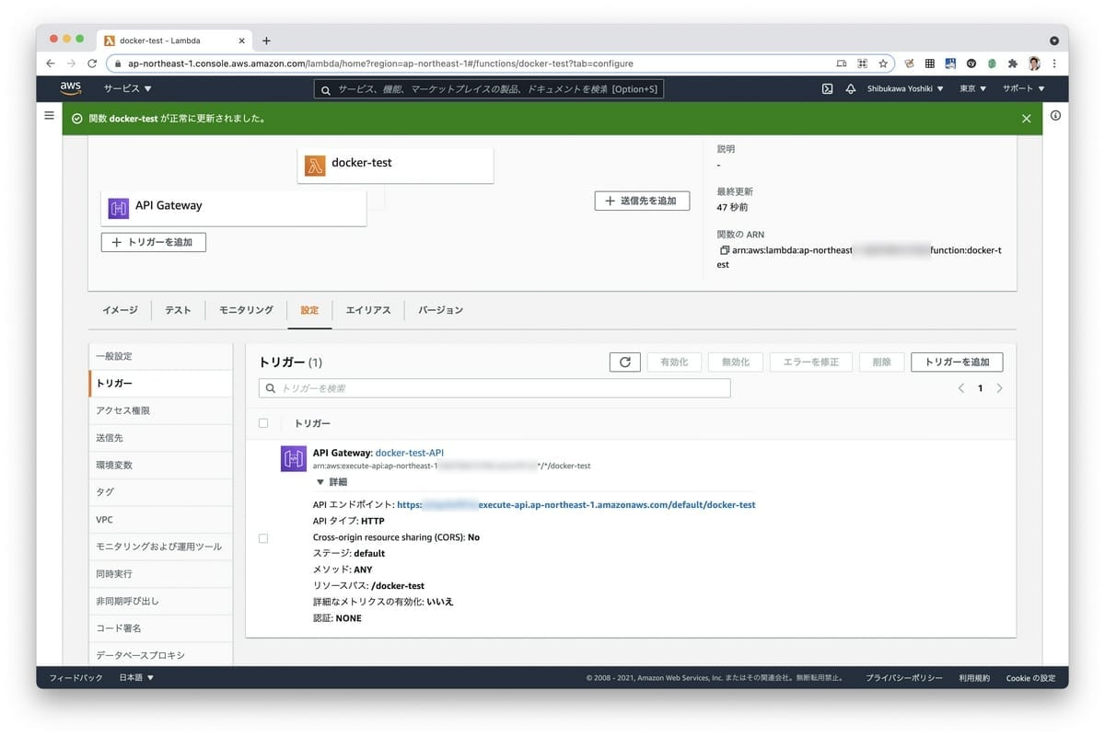
Task: Select all triggers with header checkbox
Action: coord(263,423)
